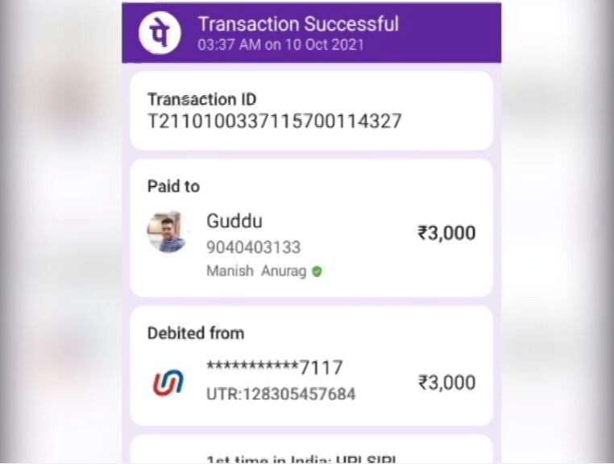Screen dimensions: 614x464
Task: Click the PhonePe logo in header
Action: coord(160,33)
